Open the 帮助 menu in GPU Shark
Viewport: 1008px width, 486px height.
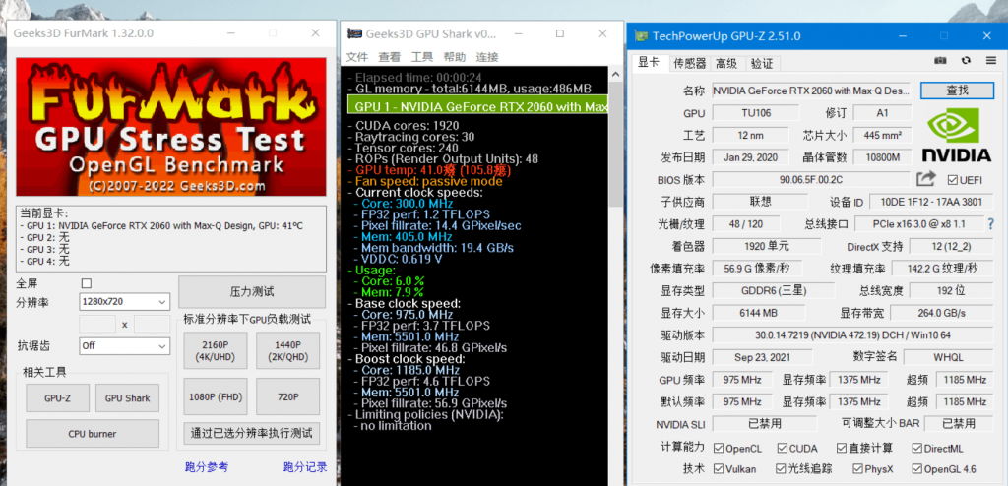[x=455, y=57]
